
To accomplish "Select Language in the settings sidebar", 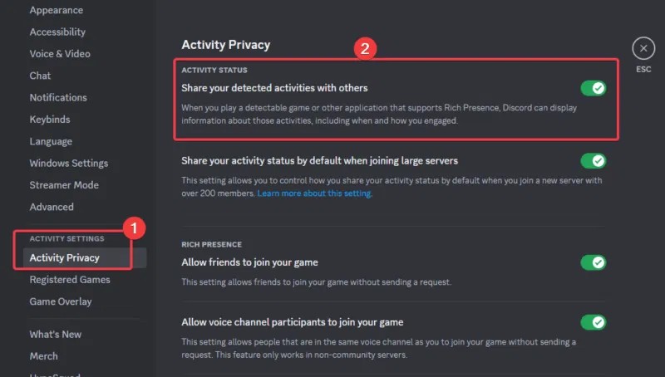I will 51,141.
